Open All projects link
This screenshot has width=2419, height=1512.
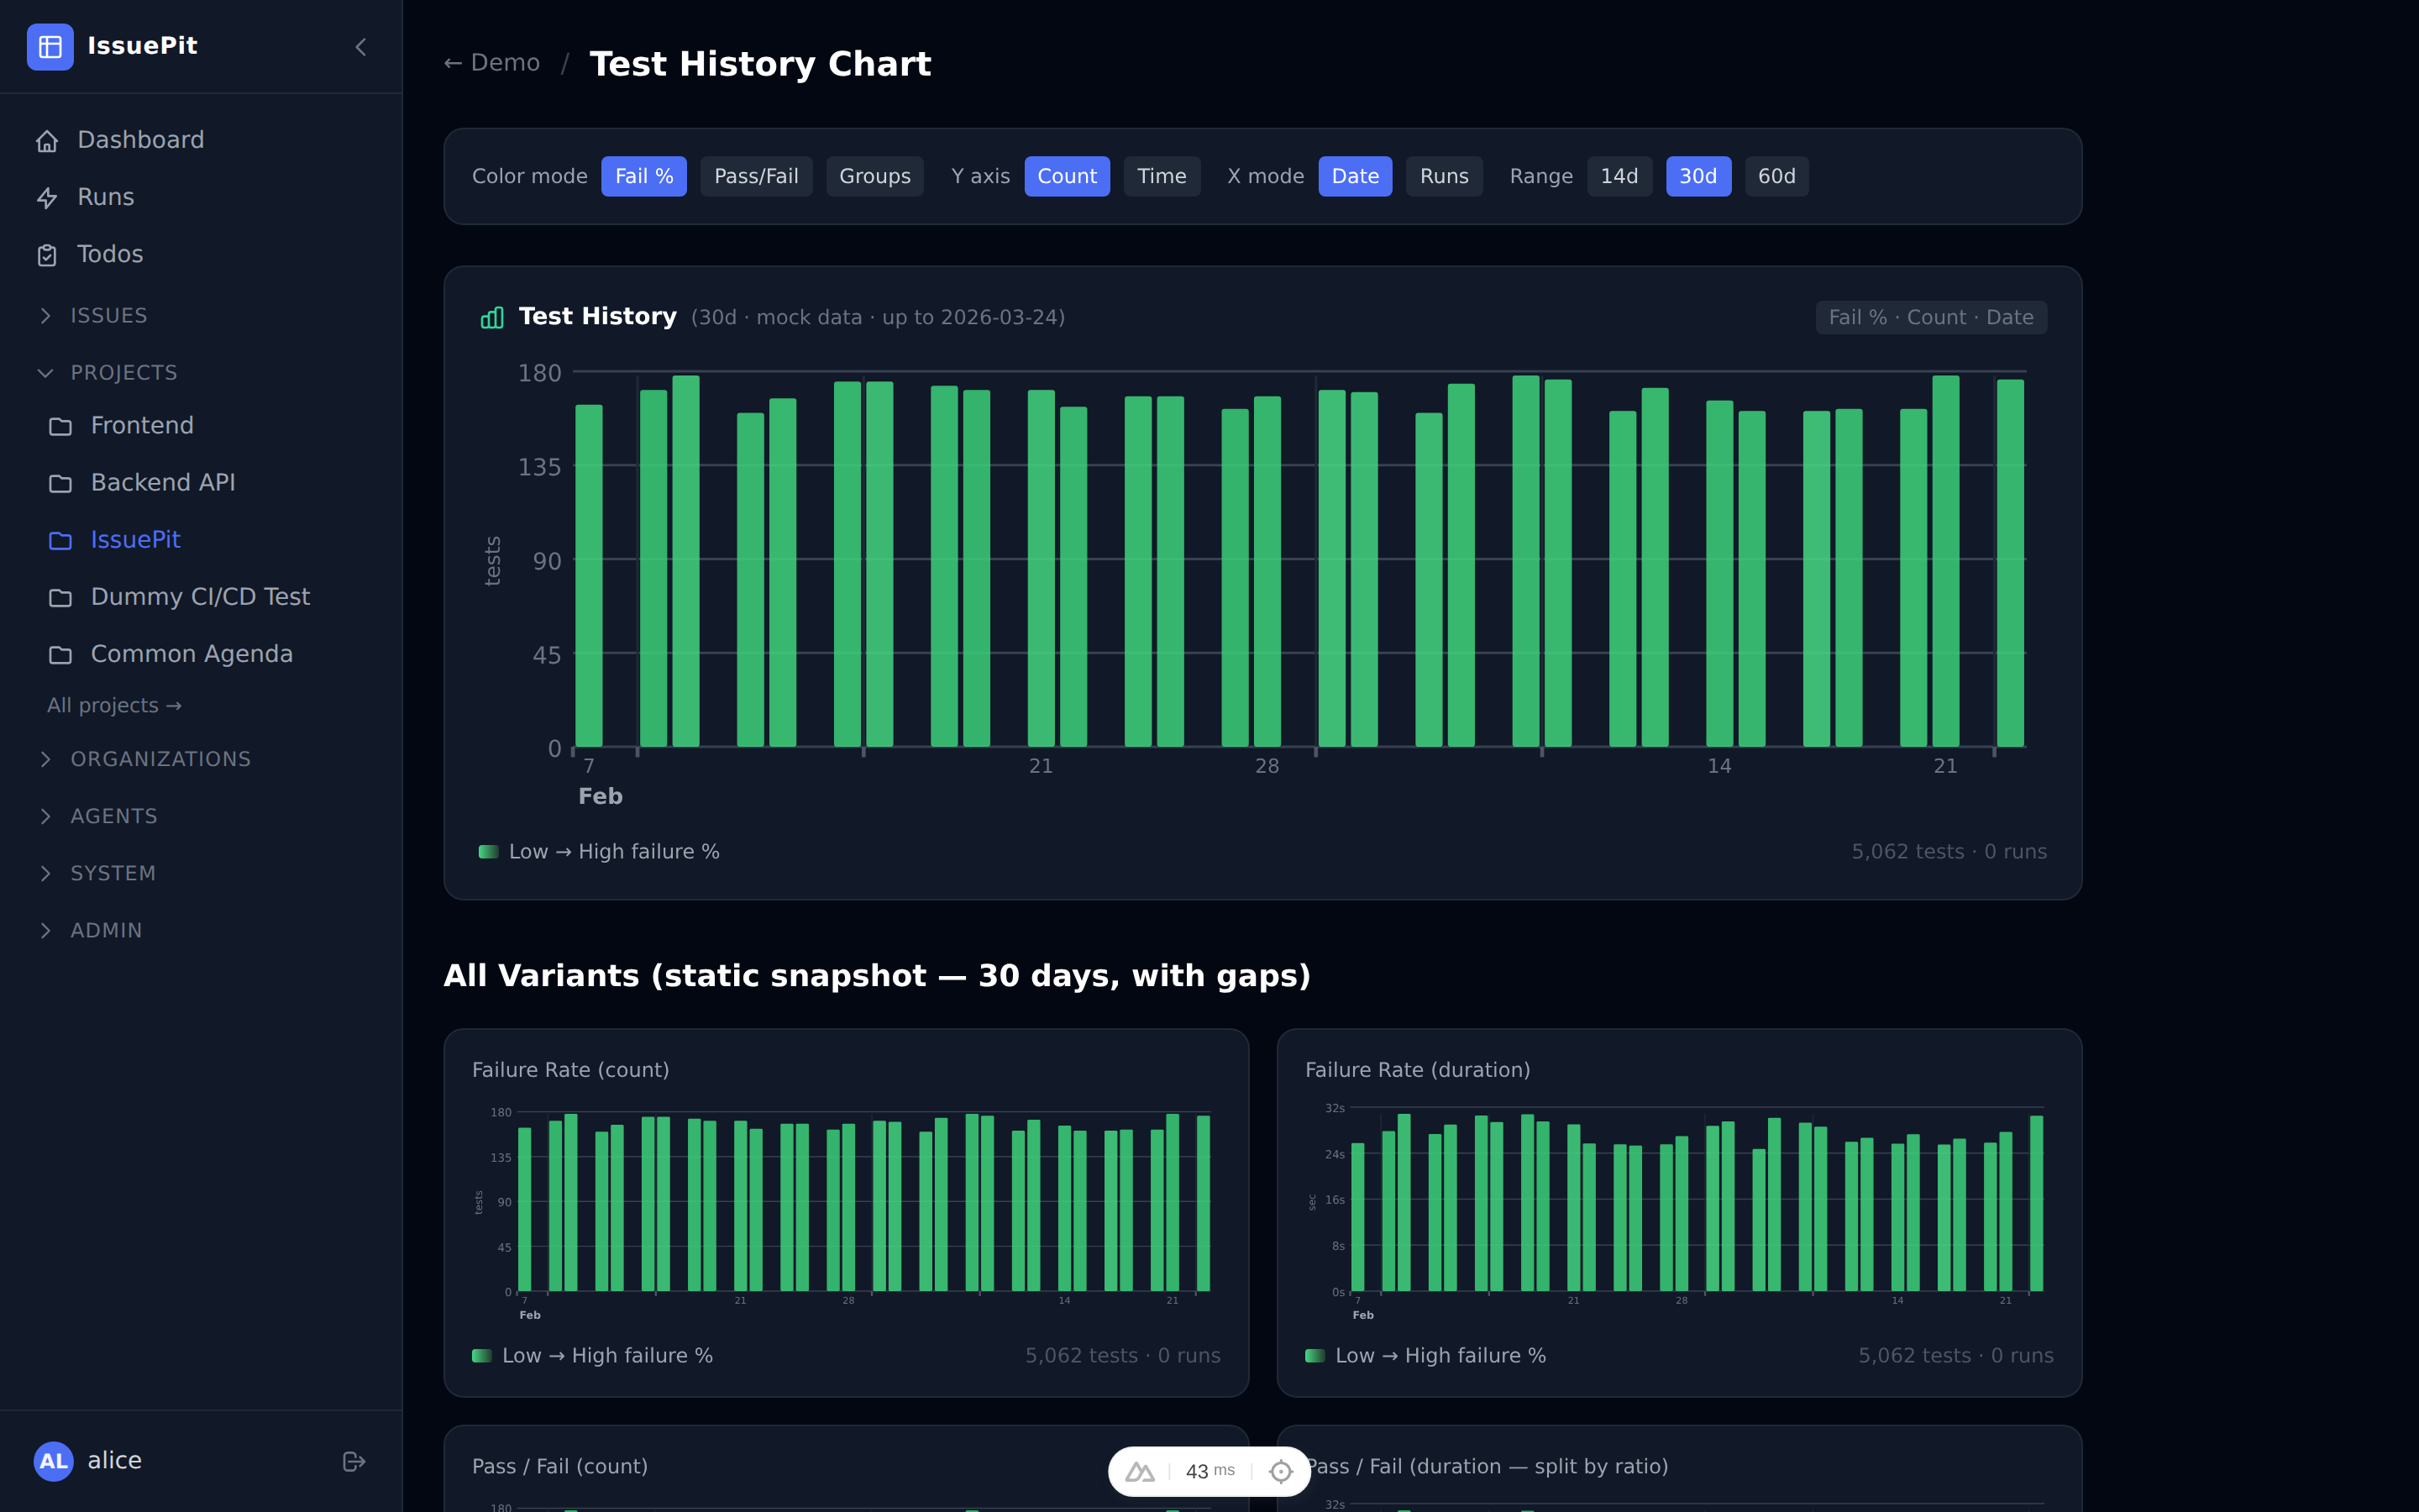pyautogui.click(x=113, y=705)
